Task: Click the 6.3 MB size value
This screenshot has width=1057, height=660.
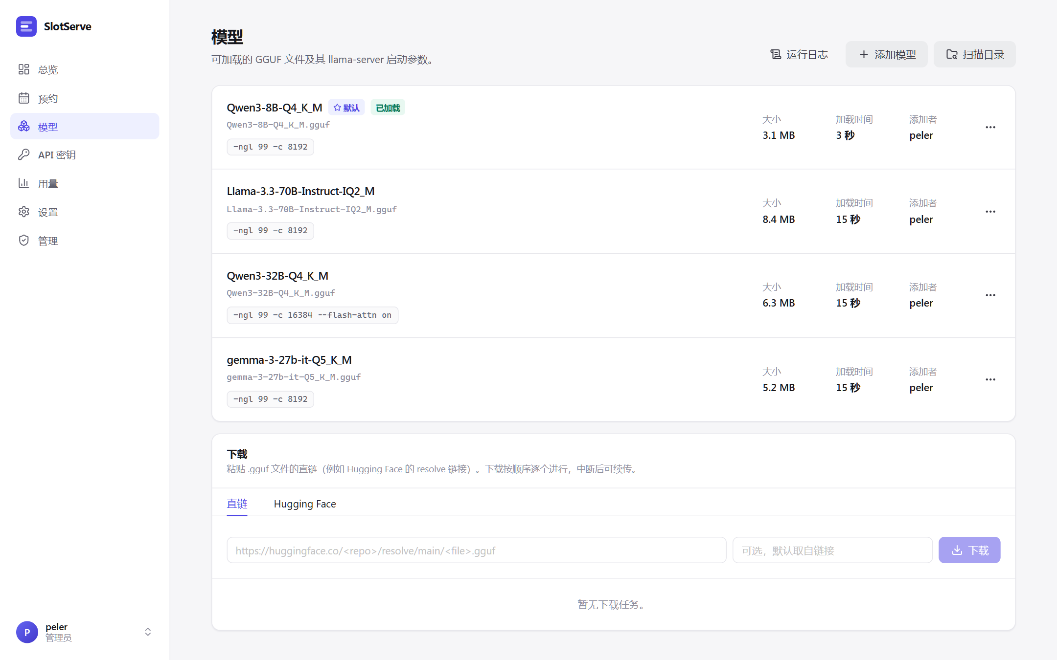Action: (x=779, y=303)
